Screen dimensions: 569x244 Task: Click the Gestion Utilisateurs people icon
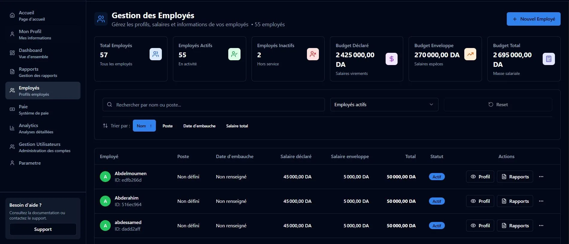[12, 147]
